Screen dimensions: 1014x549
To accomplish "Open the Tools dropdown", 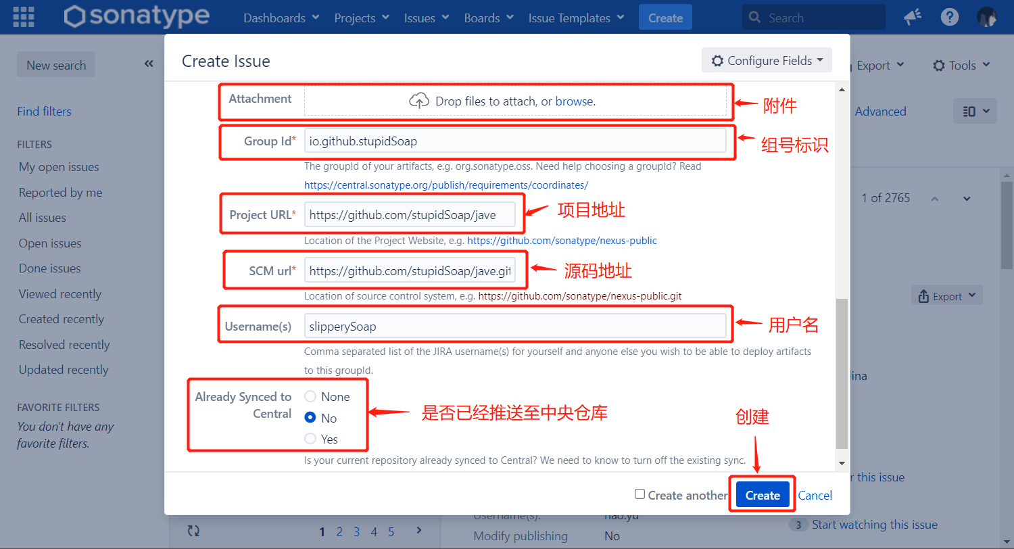I will coord(961,65).
